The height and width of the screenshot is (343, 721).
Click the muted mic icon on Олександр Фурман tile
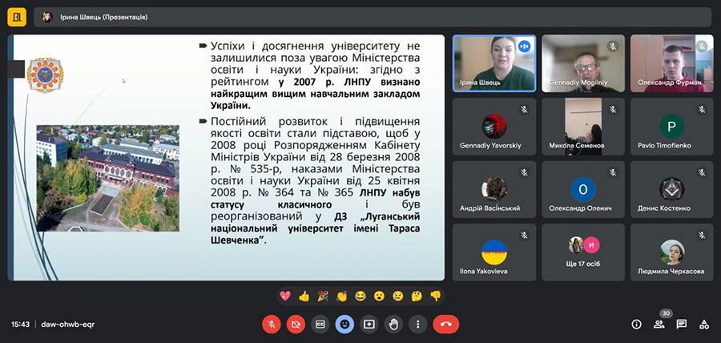click(x=701, y=46)
